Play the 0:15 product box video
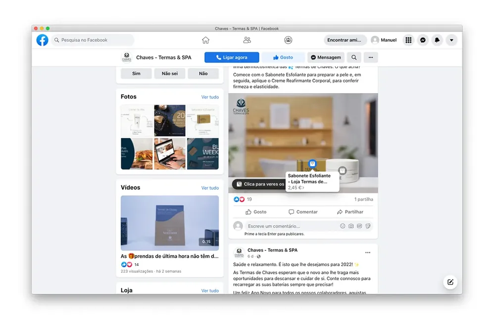 point(170,223)
